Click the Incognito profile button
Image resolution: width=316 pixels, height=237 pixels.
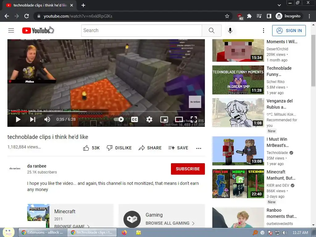pos(288,16)
